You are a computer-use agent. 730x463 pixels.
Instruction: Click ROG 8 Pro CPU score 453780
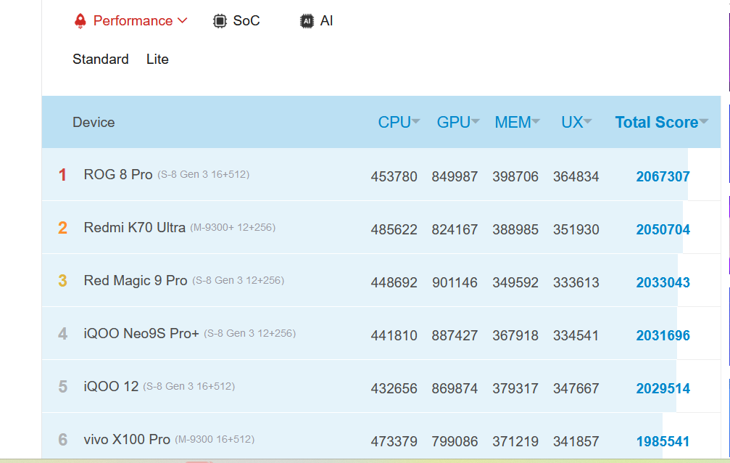tap(394, 177)
